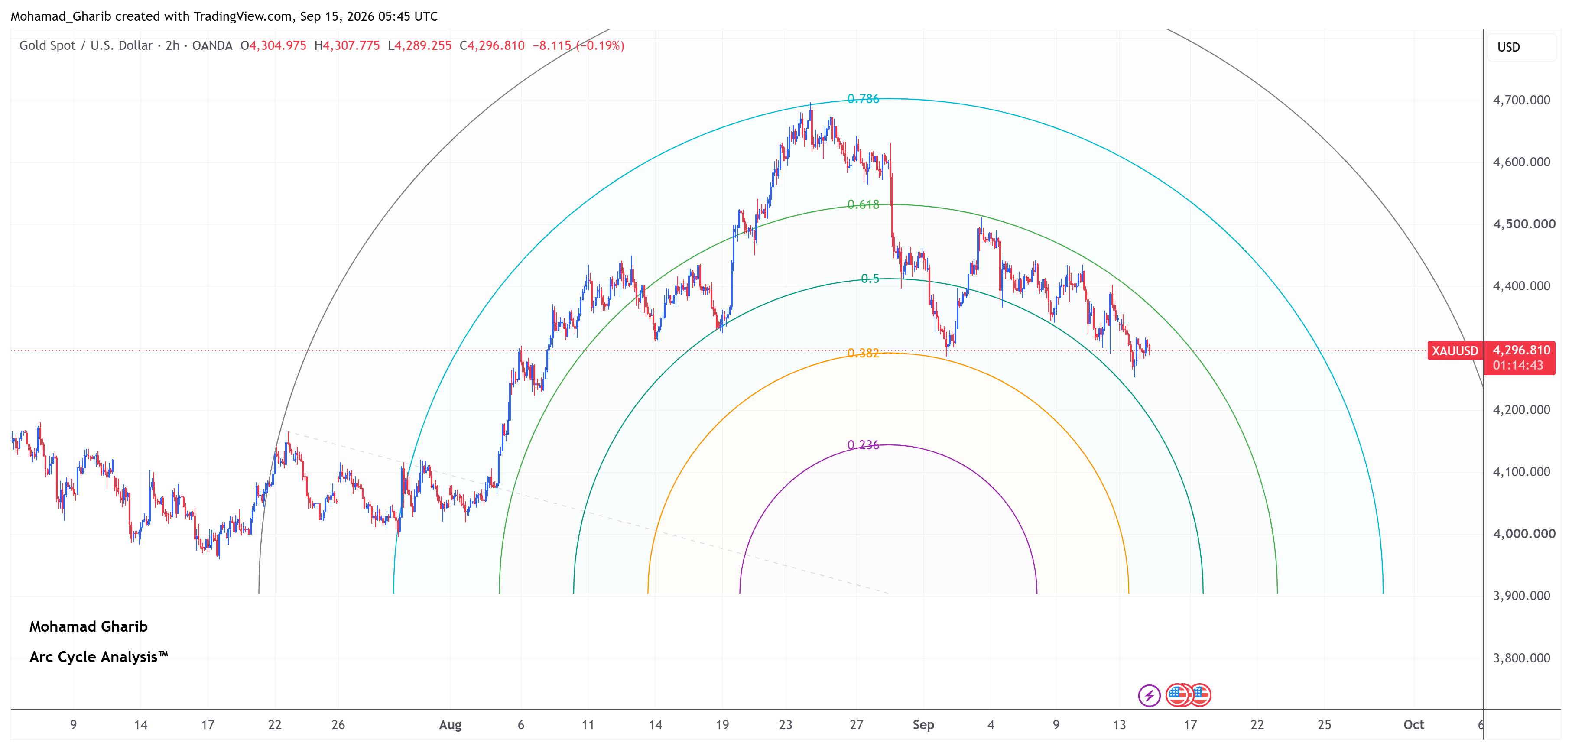Click the change value −8.115 (−0.19%)
1572x746 pixels.
tap(578, 46)
